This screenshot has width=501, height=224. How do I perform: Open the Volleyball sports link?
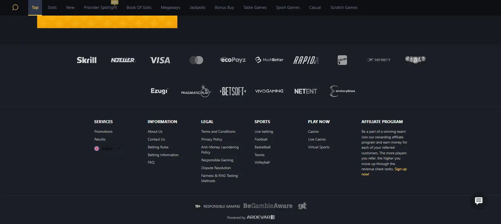coord(262,162)
